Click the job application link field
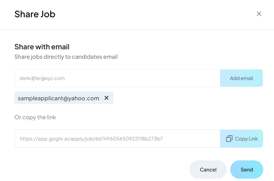Image resolution: width=274 pixels, height=181 pixels. pyautogui.click(x=117, y=138)
